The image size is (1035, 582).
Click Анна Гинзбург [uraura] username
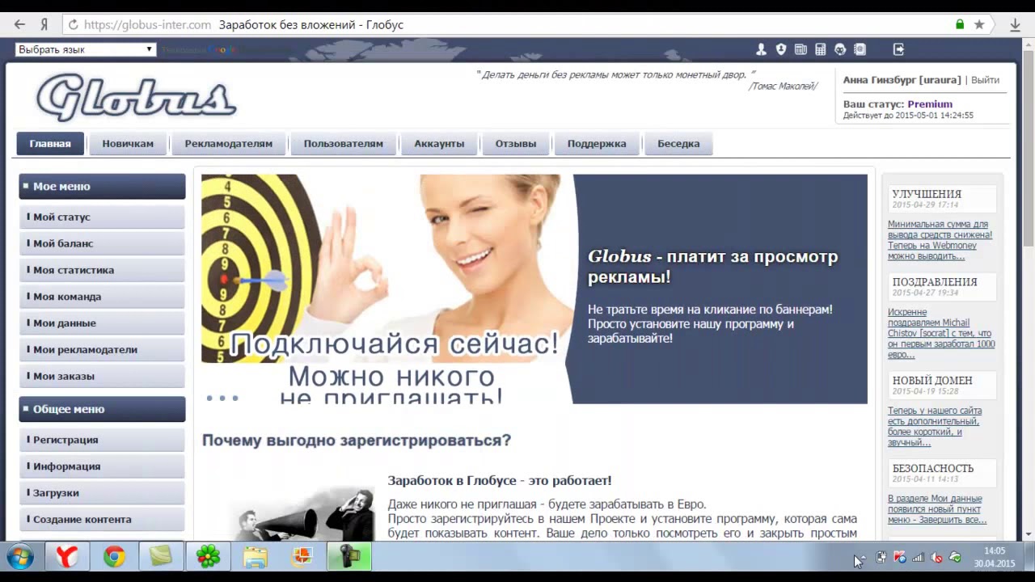(x=902, y=80)
